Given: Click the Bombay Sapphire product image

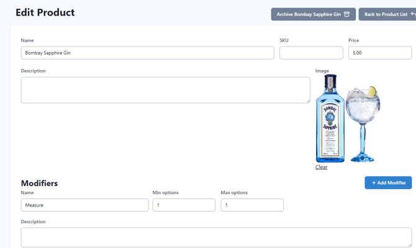Looking at the screenshot, I should click(347, 118).
